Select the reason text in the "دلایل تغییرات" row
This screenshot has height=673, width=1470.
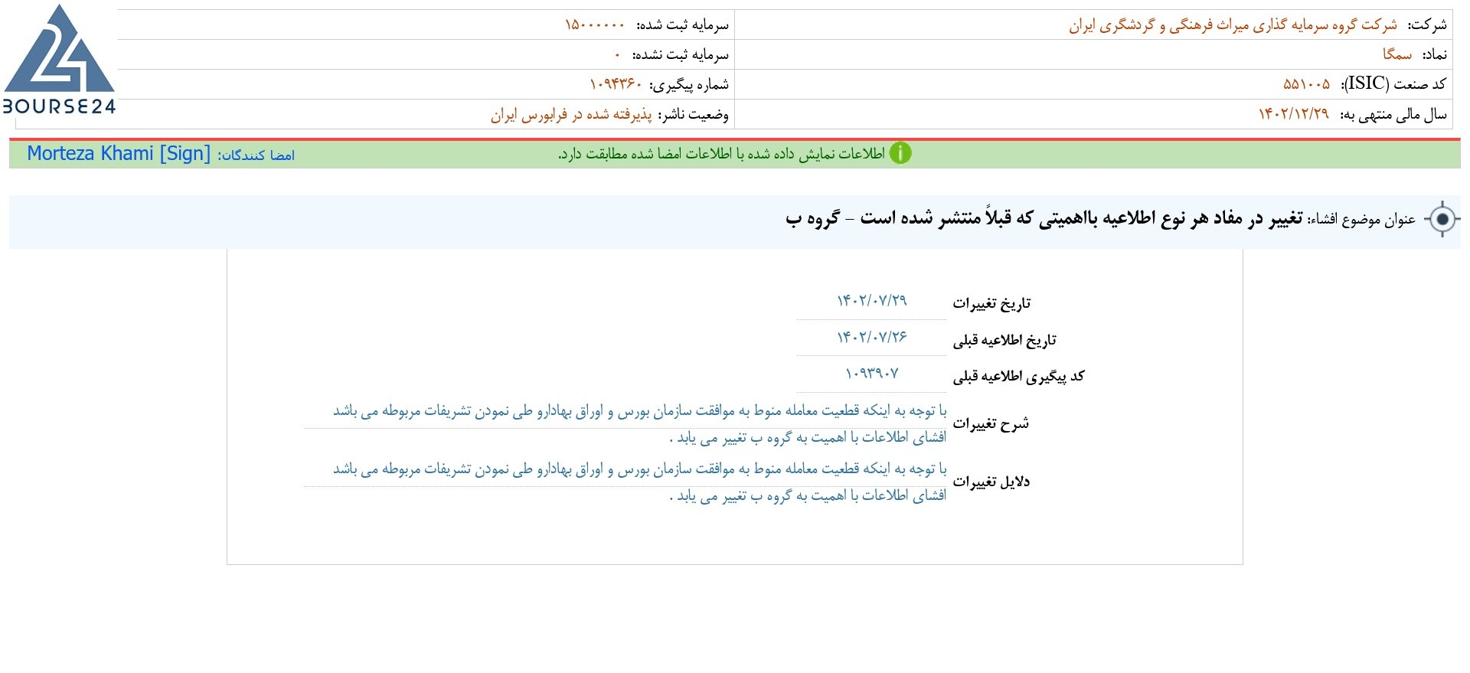pos(640,482)
